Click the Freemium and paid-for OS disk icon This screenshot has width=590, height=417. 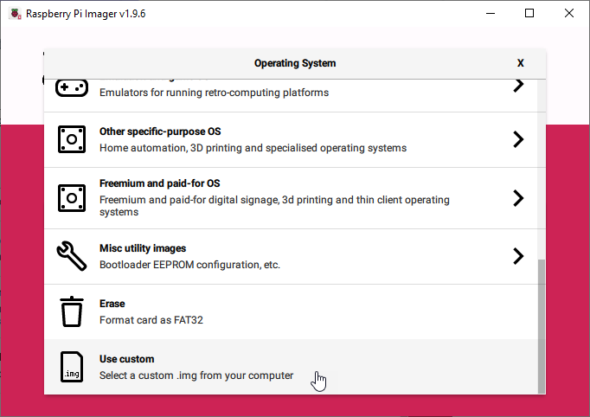[x=72, y=198]
